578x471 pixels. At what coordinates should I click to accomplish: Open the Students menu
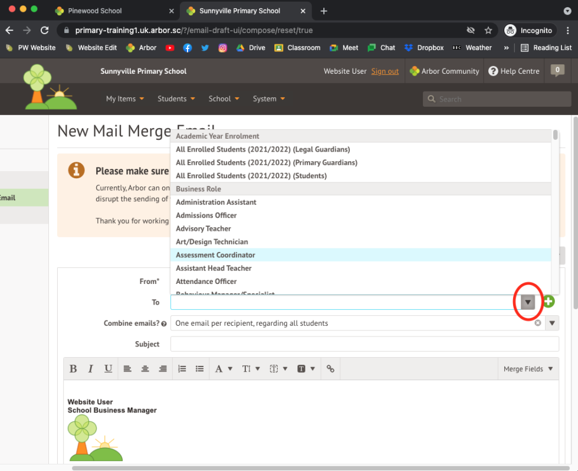(x=176, y=99)
